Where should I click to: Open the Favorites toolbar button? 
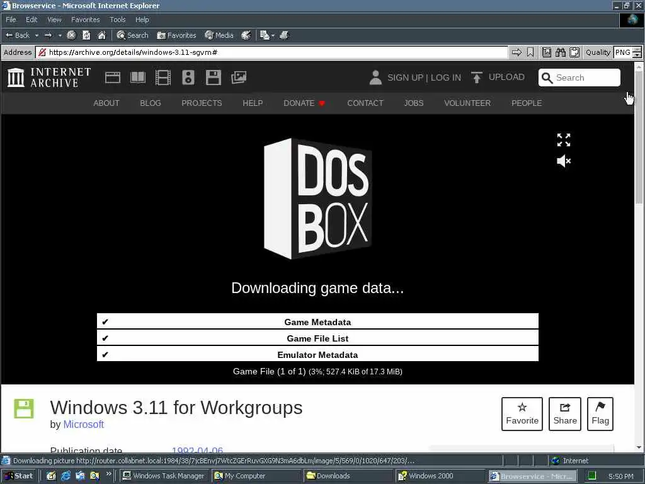176,35
